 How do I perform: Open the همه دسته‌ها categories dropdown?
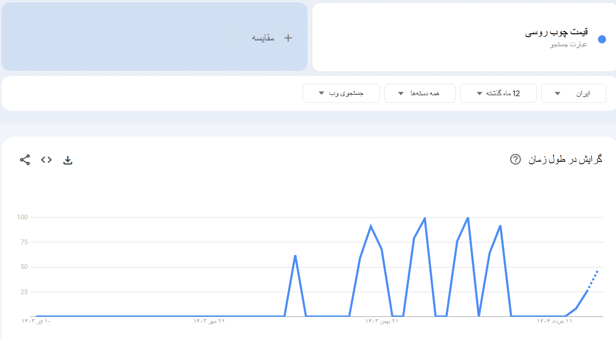420,93
